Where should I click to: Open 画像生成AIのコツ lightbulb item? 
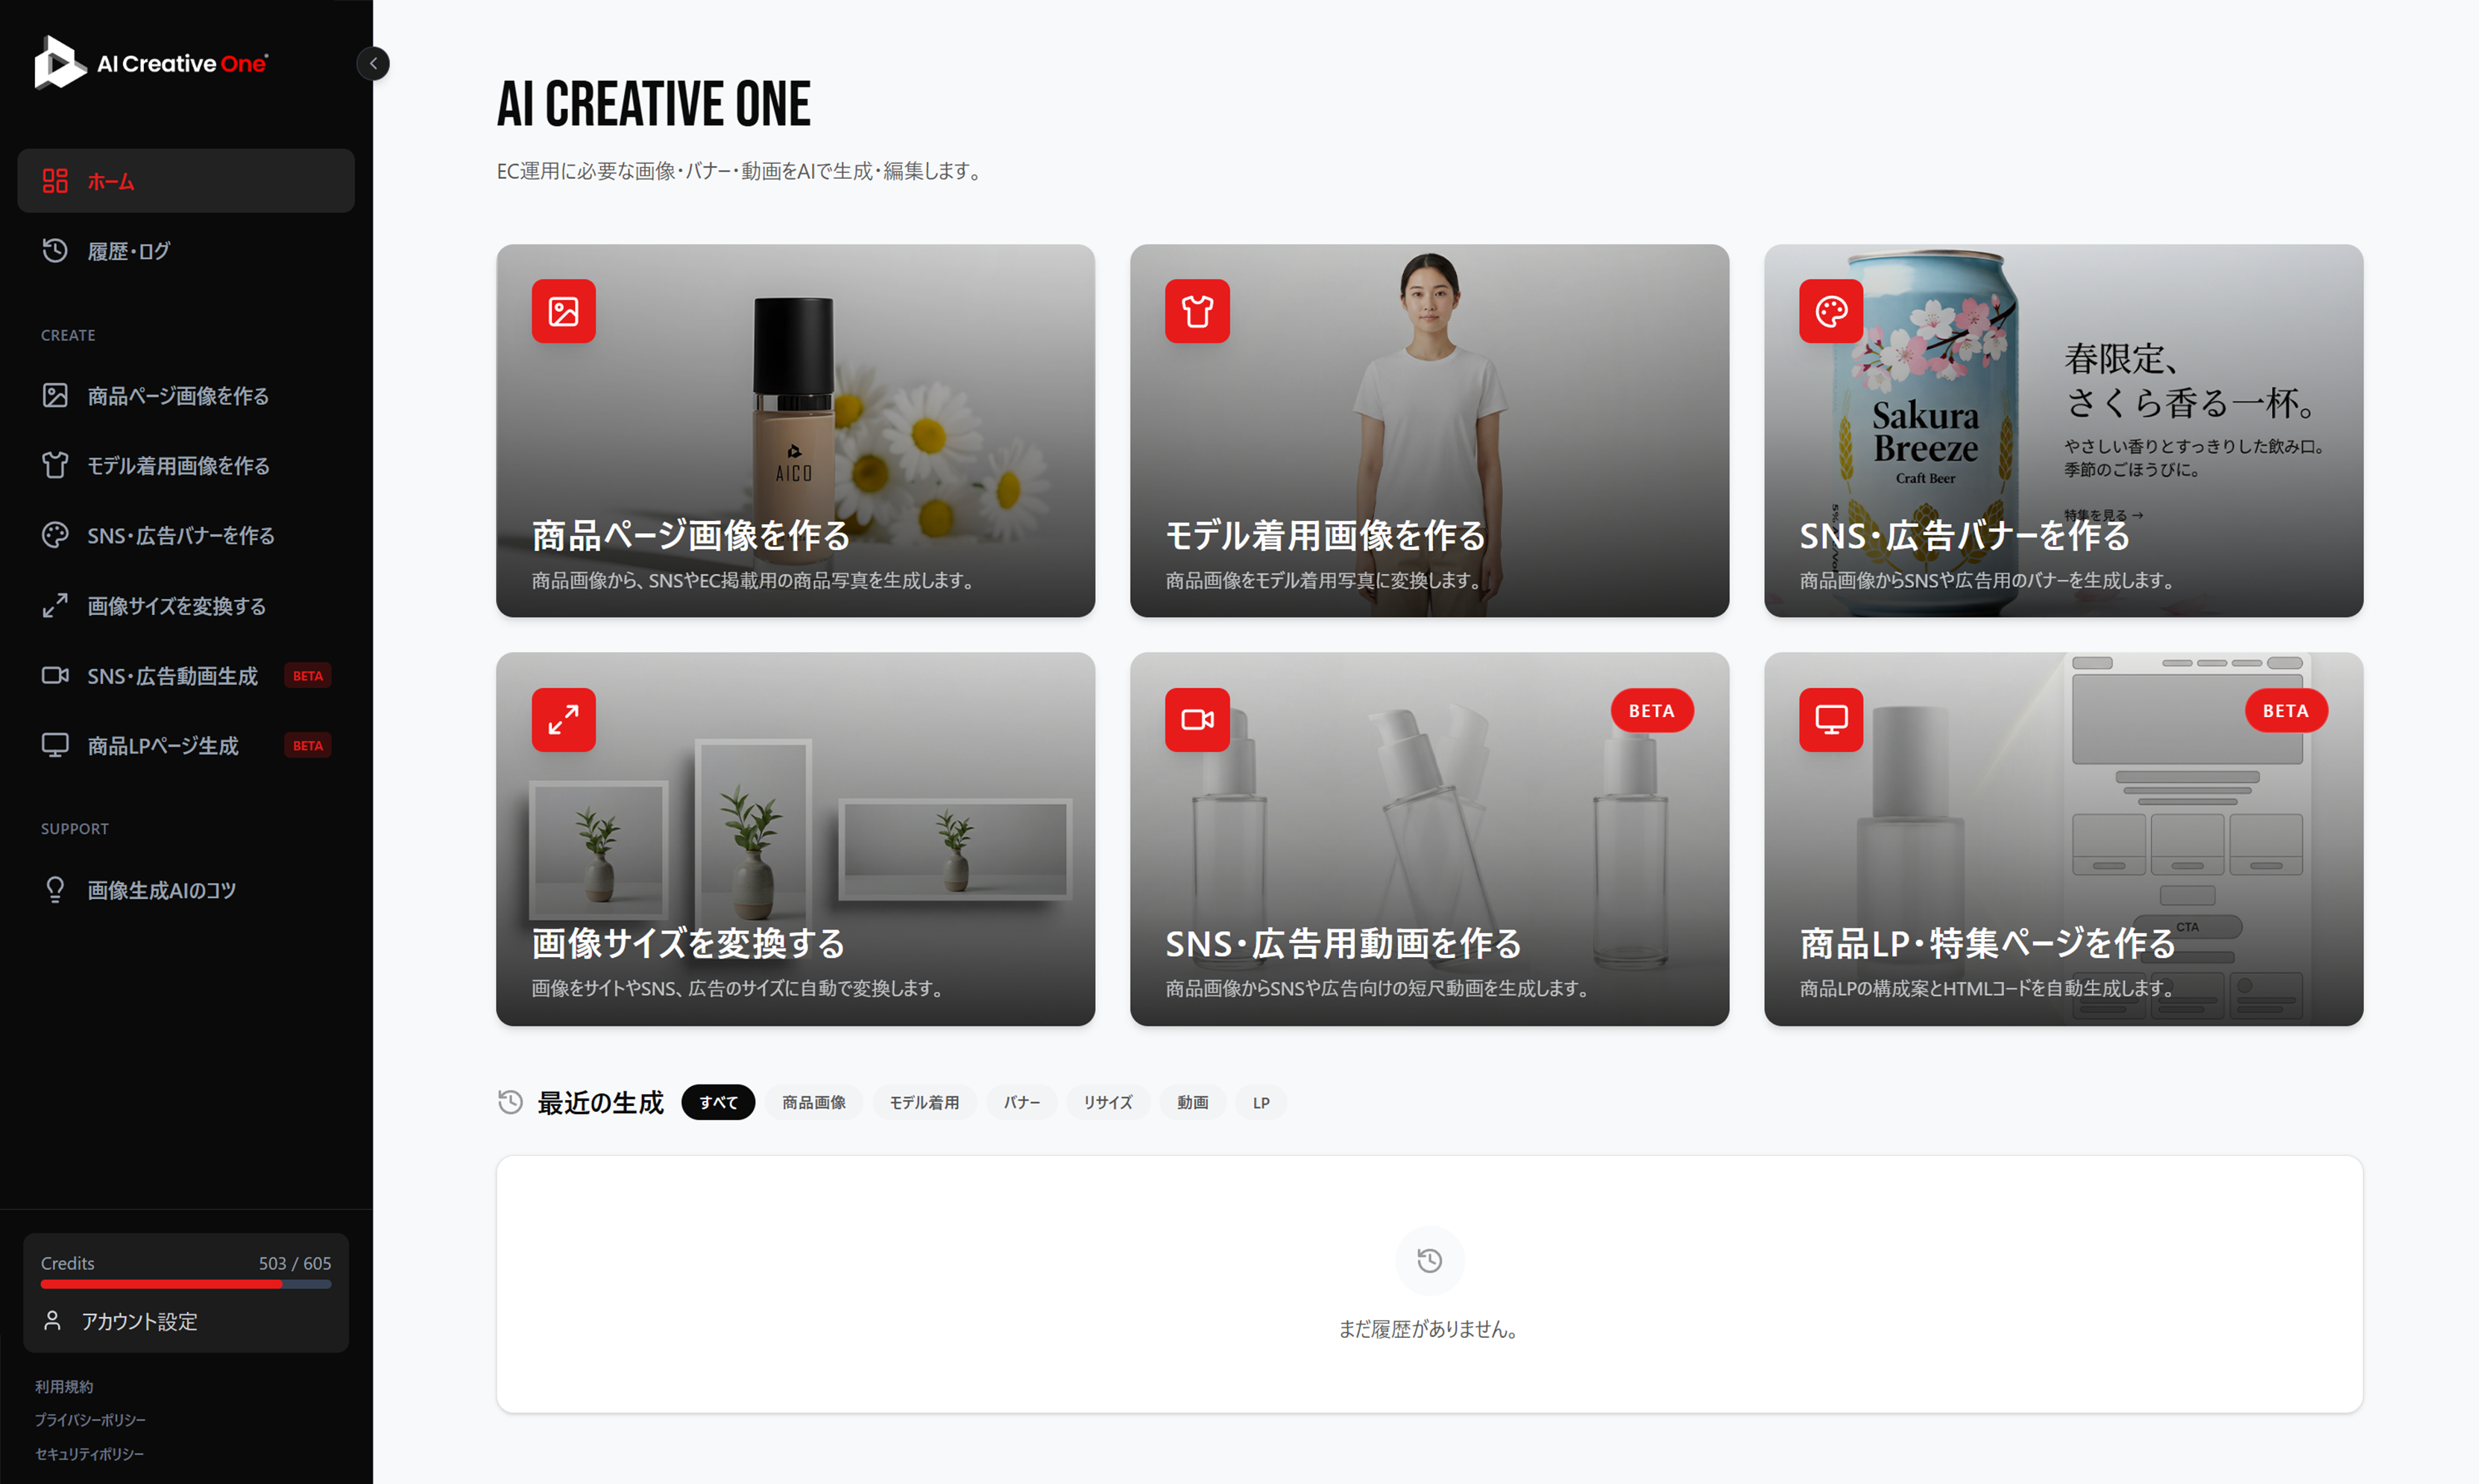pos(160,890)
